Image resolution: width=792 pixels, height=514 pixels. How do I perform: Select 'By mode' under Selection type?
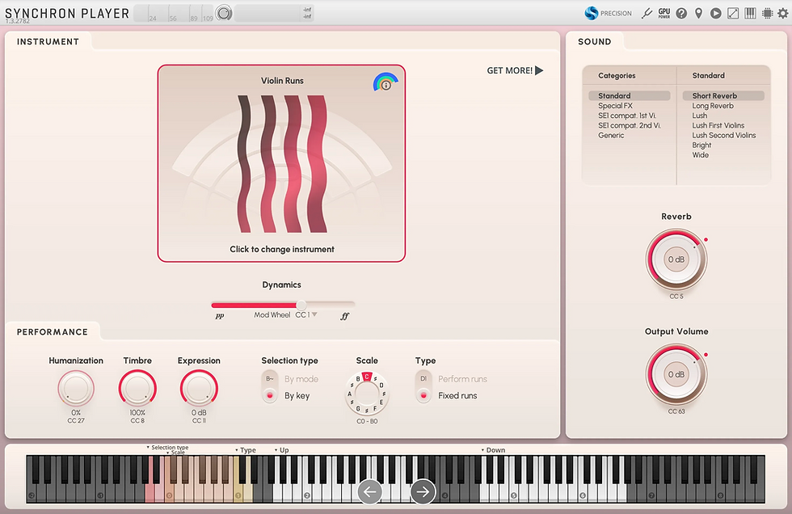click(x=269, y=377)
